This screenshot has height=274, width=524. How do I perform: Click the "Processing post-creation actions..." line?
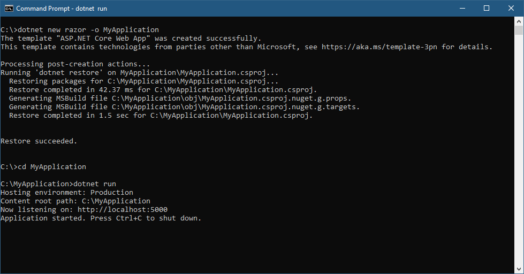coord(75,64)
